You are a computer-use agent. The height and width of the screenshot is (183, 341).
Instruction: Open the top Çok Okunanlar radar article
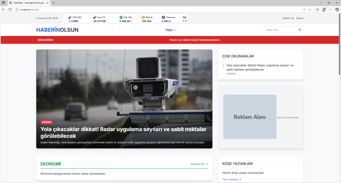coord(260,67)
